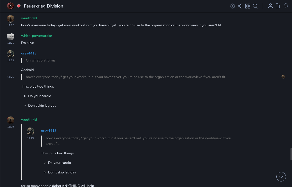292x187 pixels.
Task: Open the files document icon
Action: click(x=278, y=6)
